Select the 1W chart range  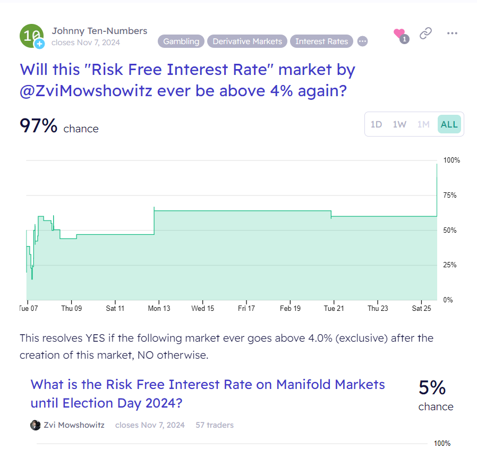[x=399, y=124]
